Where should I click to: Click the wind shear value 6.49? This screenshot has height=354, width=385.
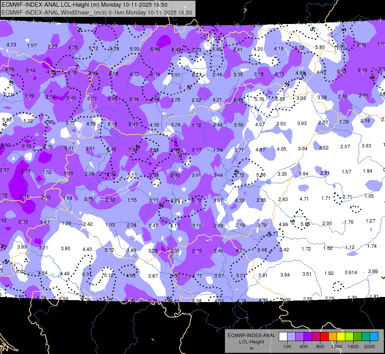click(x=176, y=50)
